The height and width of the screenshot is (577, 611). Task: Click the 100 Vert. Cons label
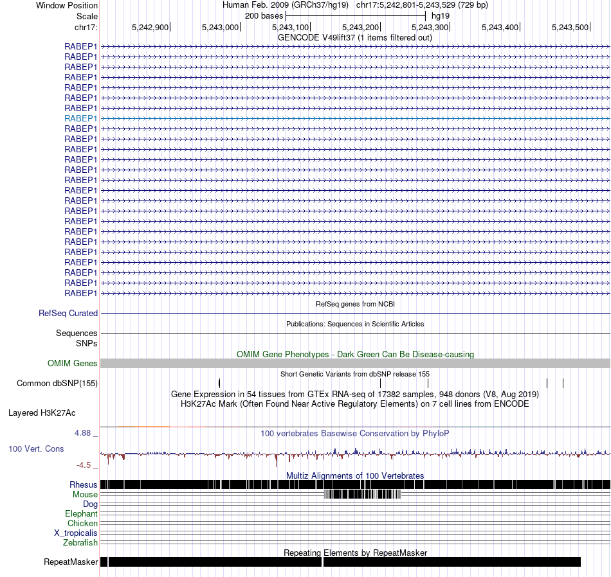[36, 448]
